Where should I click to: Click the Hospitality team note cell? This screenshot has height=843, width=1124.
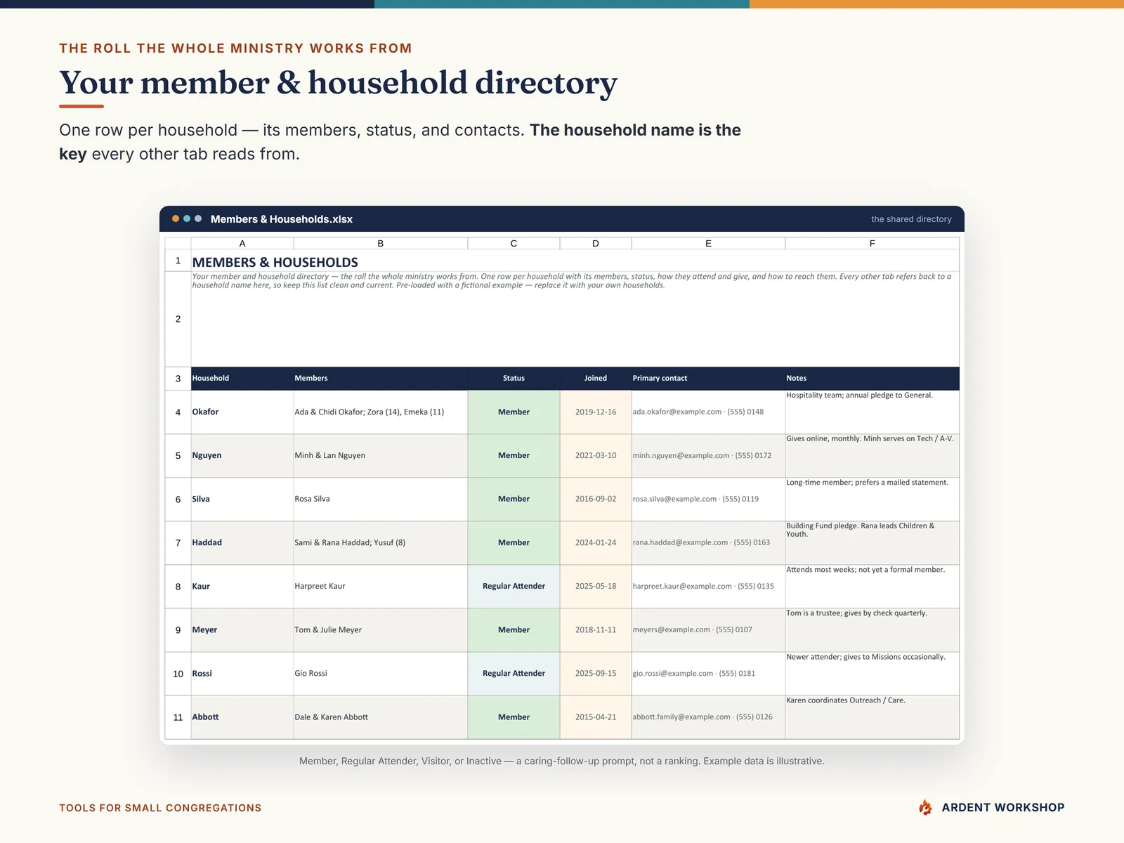tap(873, 412)
